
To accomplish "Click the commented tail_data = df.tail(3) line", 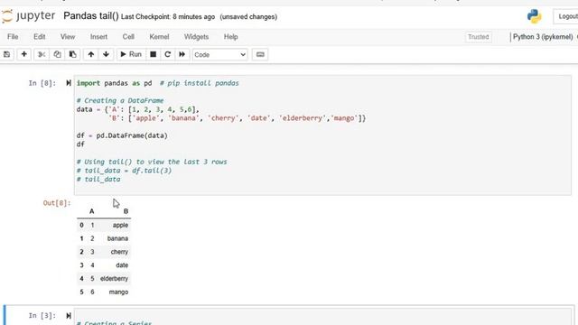I will click(124, 171).
